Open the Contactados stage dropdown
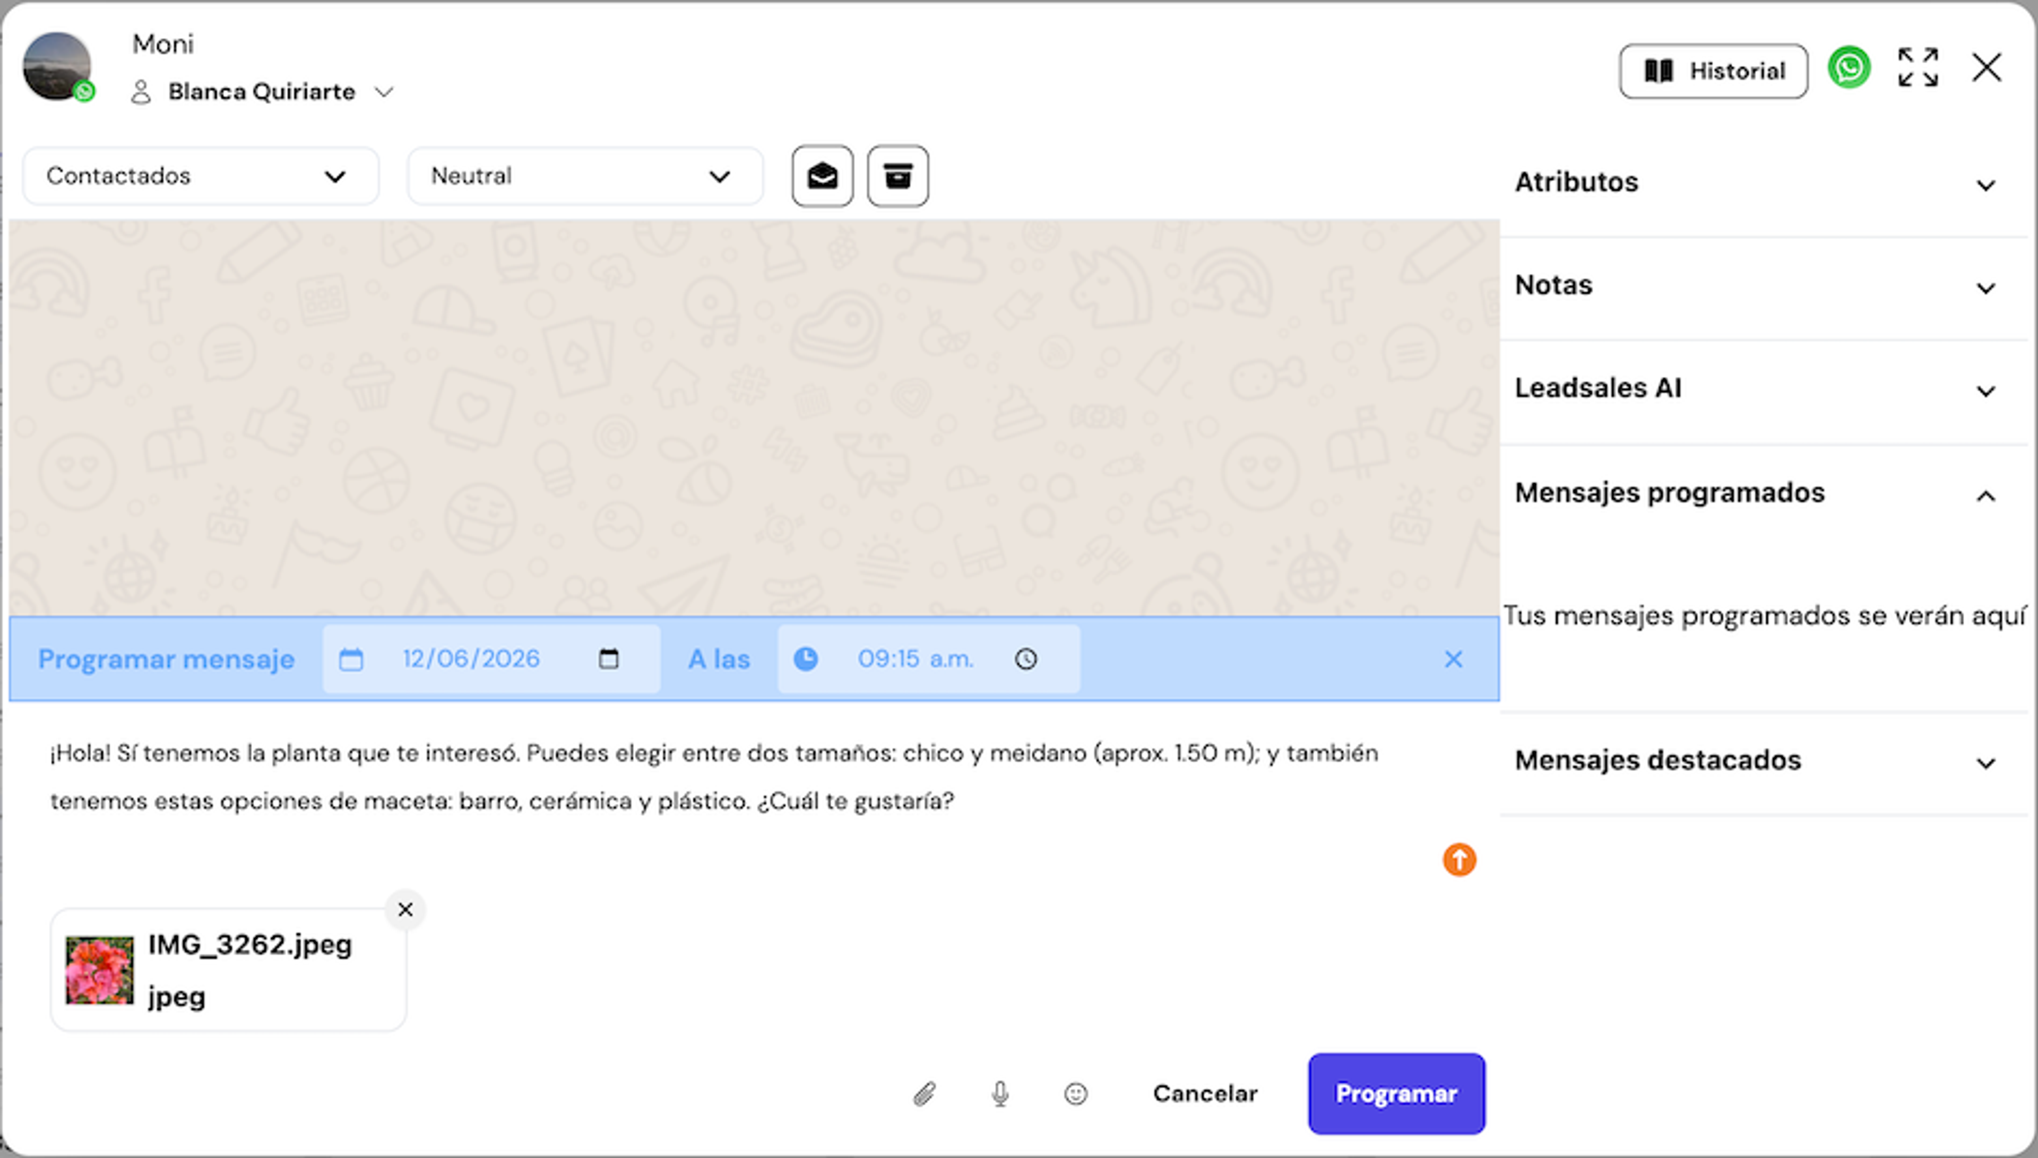This screenshot has height=1158, width=2038. click(201, 176)
